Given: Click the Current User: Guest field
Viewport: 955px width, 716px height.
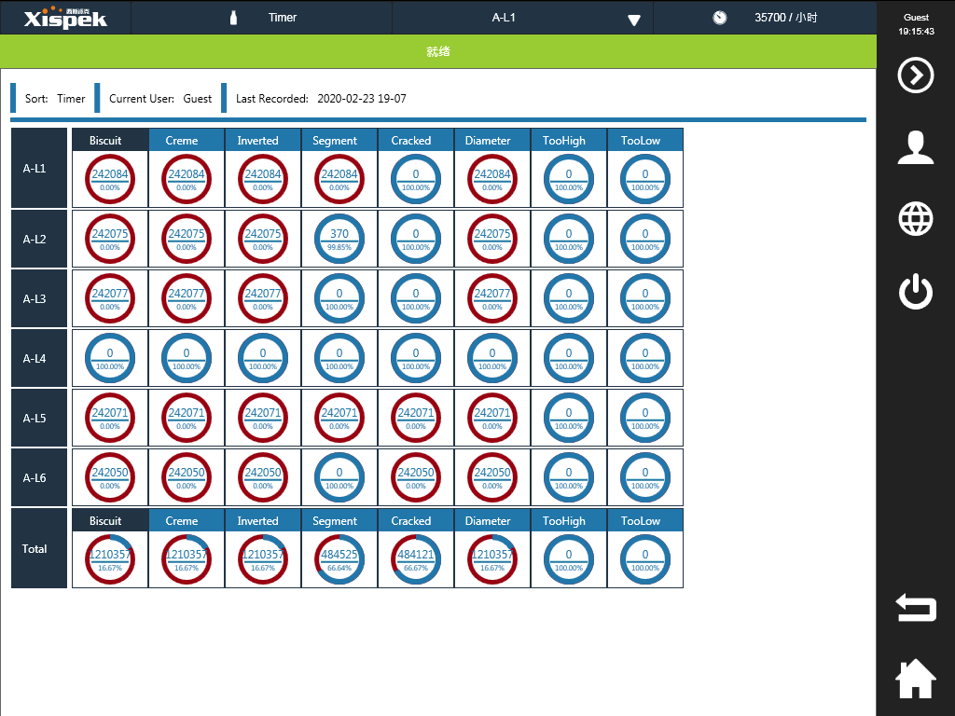Looking at the screenshot, I should (x=160, y=99).
